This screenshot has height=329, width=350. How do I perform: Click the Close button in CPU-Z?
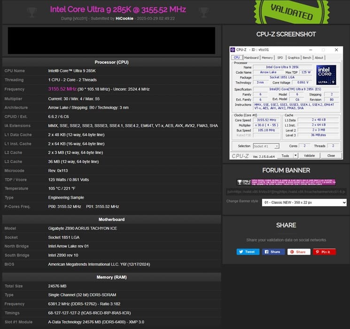pos(331,156)
